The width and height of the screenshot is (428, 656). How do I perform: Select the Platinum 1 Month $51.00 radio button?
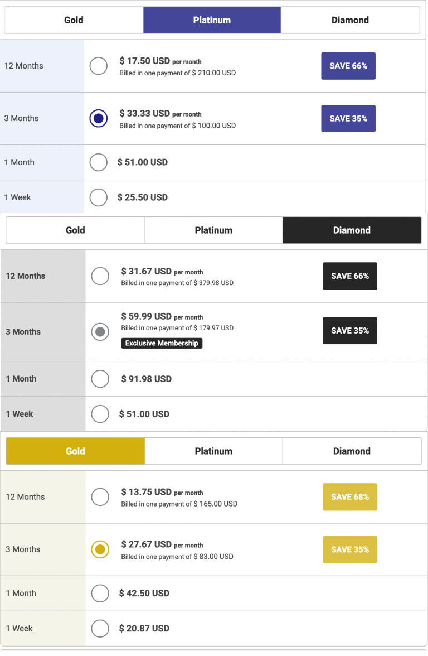coord(99,162)
